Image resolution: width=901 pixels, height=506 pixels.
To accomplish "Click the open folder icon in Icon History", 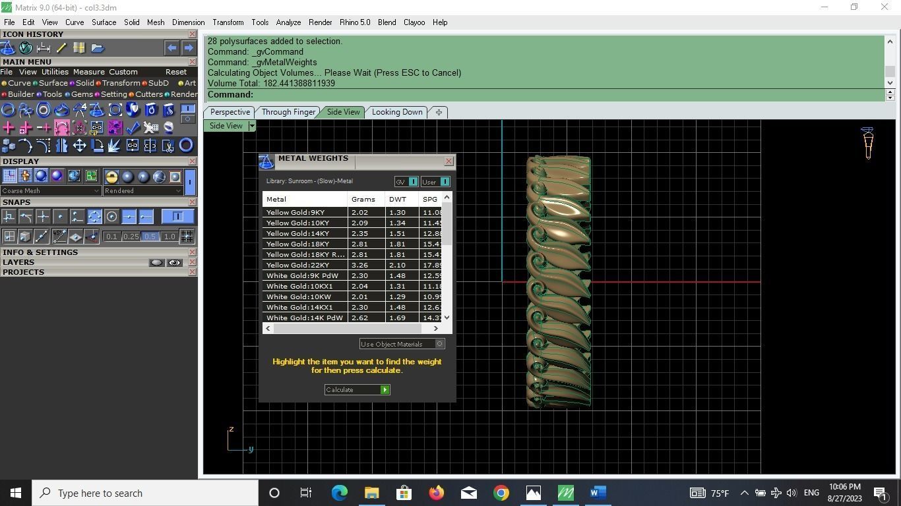I will coord(98,47).
